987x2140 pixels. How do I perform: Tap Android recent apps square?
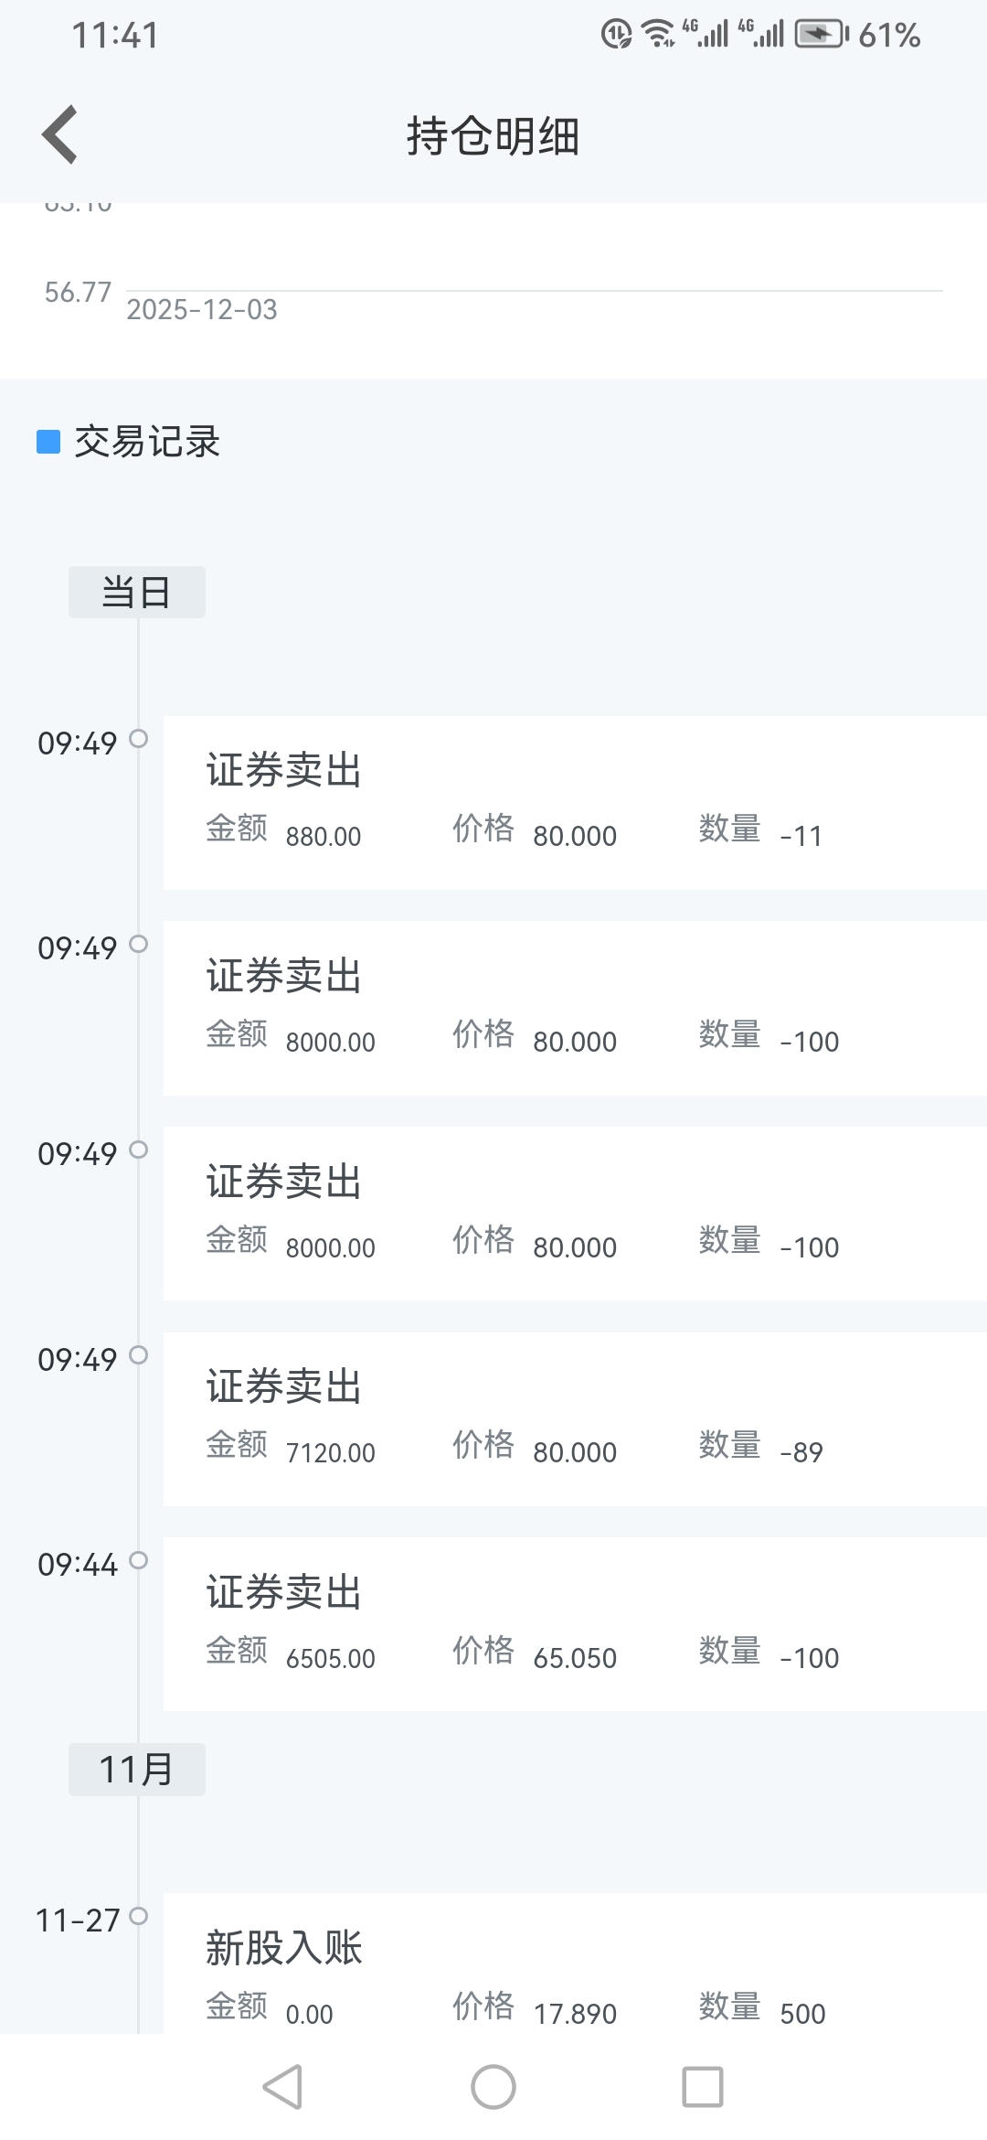pos(703,2086)
